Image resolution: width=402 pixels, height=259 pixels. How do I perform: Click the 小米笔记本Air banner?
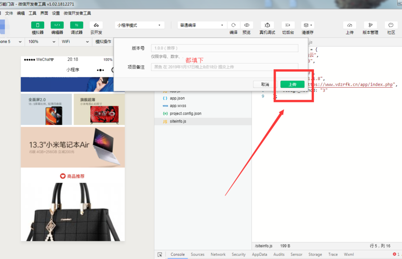73,147
